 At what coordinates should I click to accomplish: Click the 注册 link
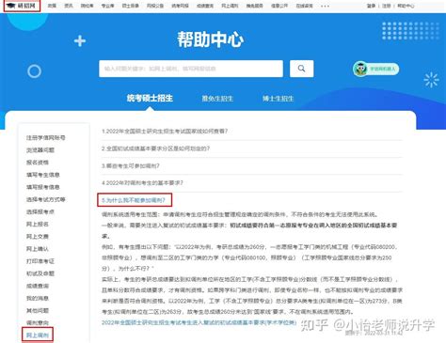(387, 6)
